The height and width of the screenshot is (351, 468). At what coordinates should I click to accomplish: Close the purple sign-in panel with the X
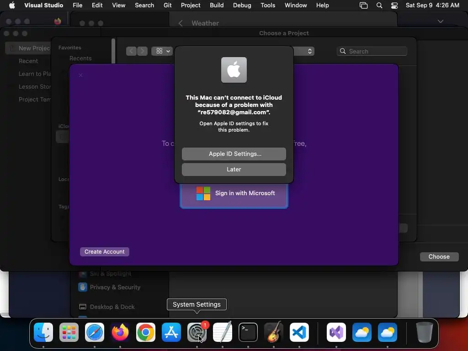coord(80,75)
